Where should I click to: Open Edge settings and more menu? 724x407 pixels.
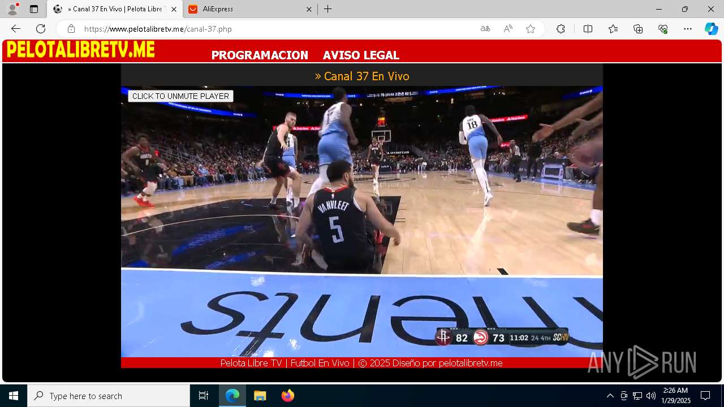click(x=688, y=29)
